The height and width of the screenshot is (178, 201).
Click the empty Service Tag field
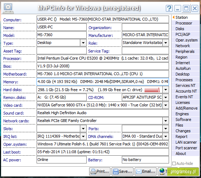pos(145,51)
